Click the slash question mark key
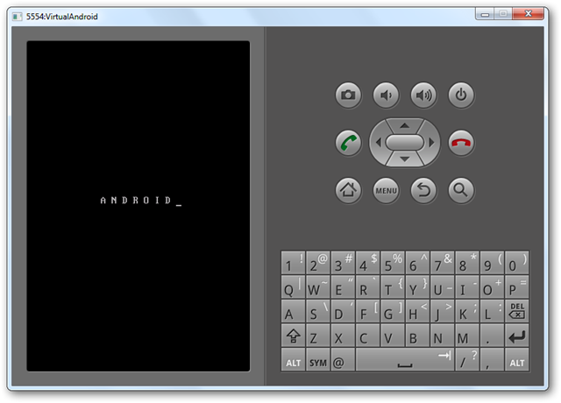Image resolution: width=561 pixels, height=403 pixels. (x=467, y=359)
